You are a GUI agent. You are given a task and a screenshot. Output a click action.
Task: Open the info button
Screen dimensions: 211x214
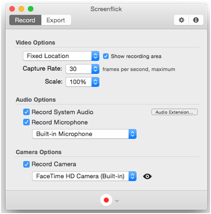(x=196, y=20)
